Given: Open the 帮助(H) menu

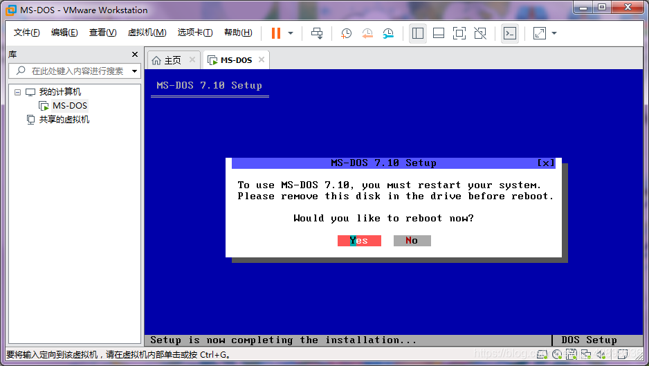Looking at the screenshot, I should point(238,33).
